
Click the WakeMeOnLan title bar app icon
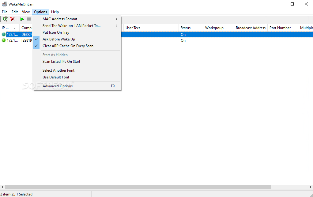click(4, 4)
